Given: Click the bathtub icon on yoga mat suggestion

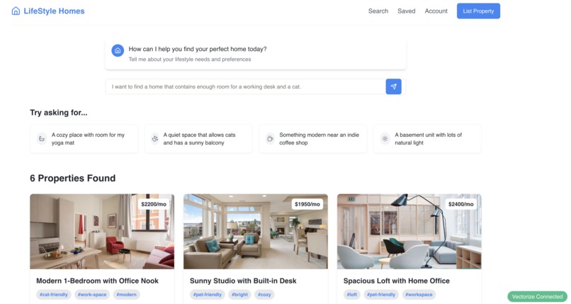Looking at the screenshot, I should click(x=42, y=139).
